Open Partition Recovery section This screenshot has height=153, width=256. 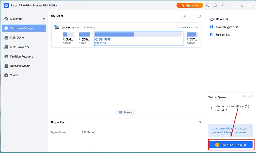pyautogui.click(x=24, y=56)
